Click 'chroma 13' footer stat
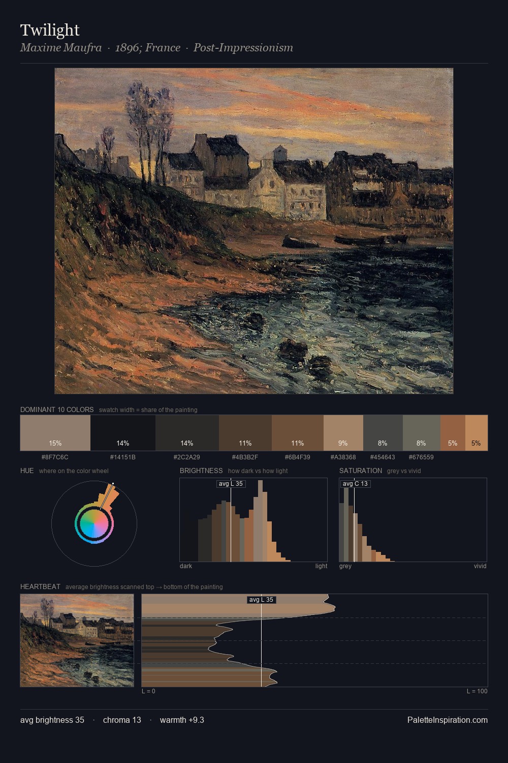 (x=122, y=720)
